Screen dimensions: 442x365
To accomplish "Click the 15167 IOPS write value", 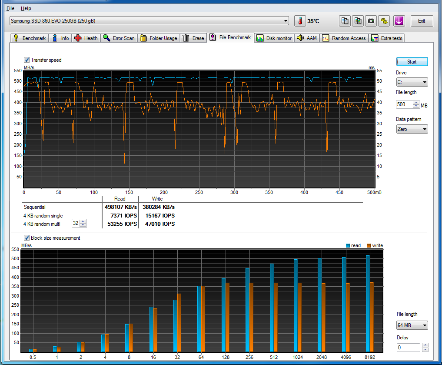I will click(160, 215).
